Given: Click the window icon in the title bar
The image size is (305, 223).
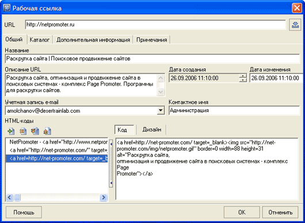Looking at the screenshot, I should tap(7, 8).
